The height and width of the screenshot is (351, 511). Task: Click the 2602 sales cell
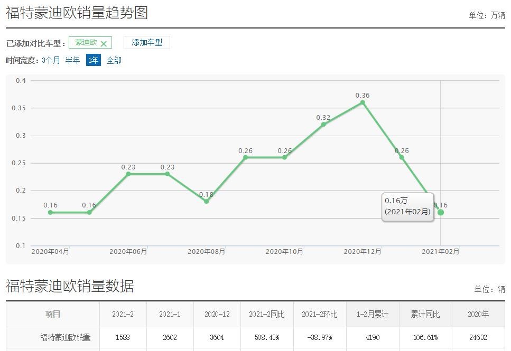click(x=170, y=337)
